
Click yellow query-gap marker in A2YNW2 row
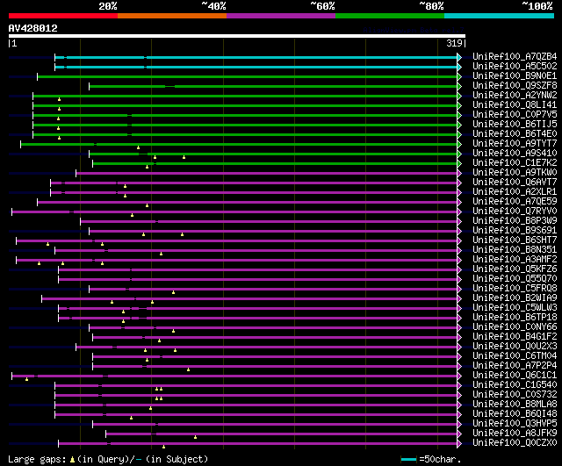click(59, 99)
